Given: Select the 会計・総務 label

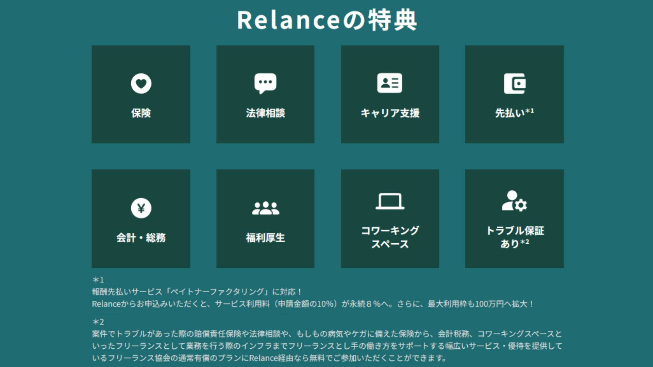Looking at the screenshot, I should [141, 238].
